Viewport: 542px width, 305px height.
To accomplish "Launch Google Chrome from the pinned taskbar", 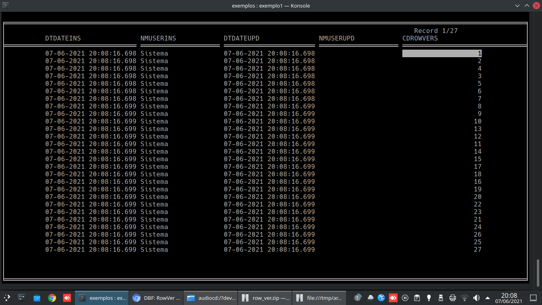I will 52,297.
